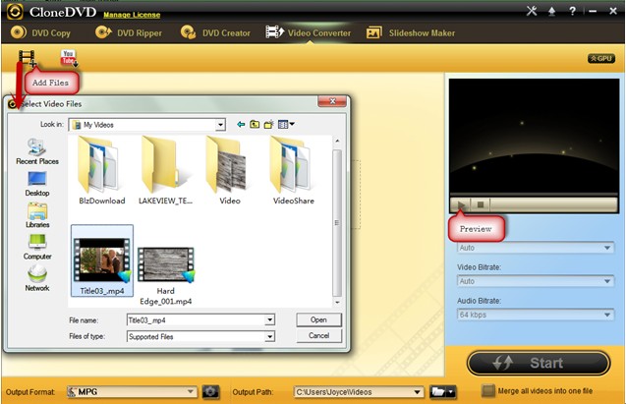Go to Desktop in dialog sidebar

tap(37, 184)
